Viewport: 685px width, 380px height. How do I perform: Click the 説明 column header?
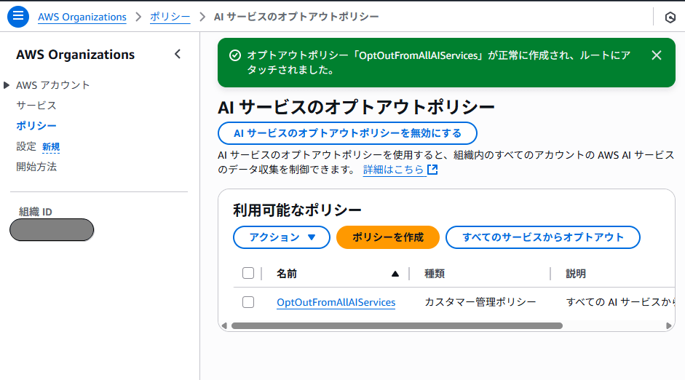click(576, 274)
